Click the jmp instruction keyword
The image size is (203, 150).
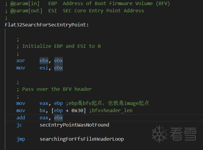point(21,139)
